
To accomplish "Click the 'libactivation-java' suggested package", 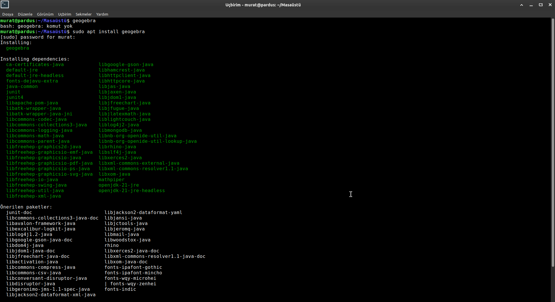I will [32, 262].
